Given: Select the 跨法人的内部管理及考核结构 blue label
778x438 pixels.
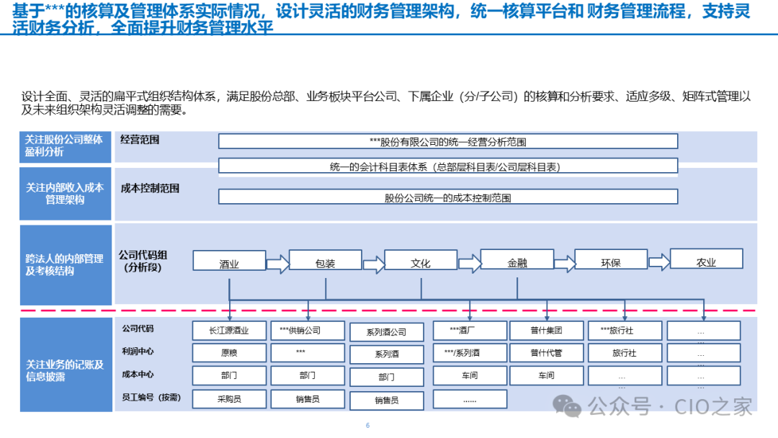Looking at the screenshot, I should [x=65, y=264].
